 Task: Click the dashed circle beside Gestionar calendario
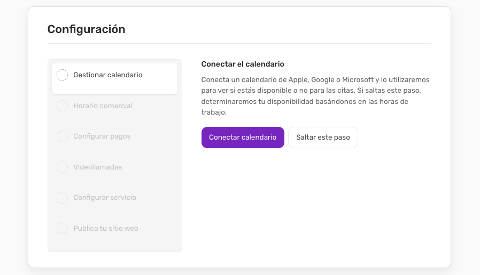coord(62,75)
